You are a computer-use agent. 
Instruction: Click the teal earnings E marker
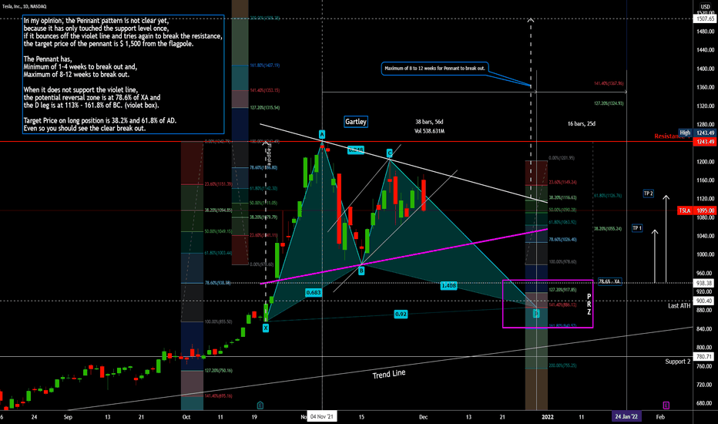tap(260, 405)
